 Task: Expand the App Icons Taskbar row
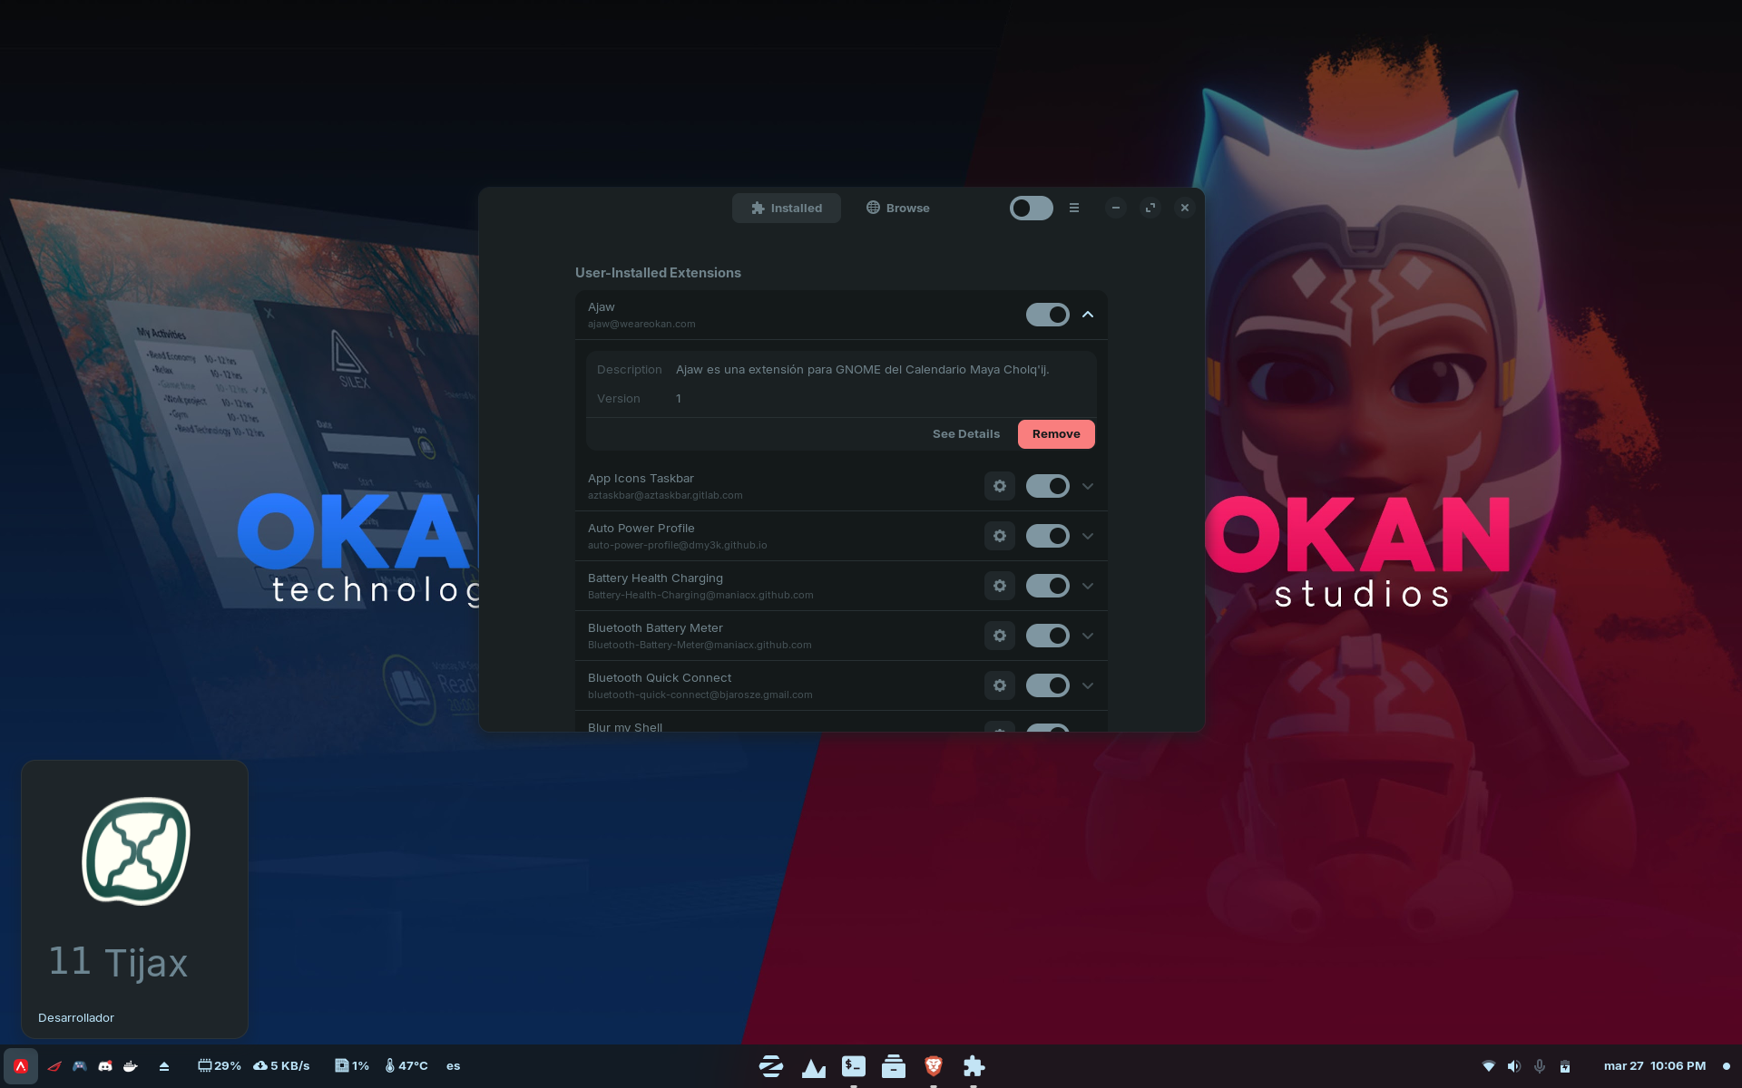coord(1088,486)
